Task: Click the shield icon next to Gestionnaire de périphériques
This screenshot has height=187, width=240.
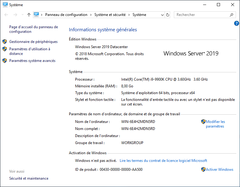Action: (x=5, y=41)
